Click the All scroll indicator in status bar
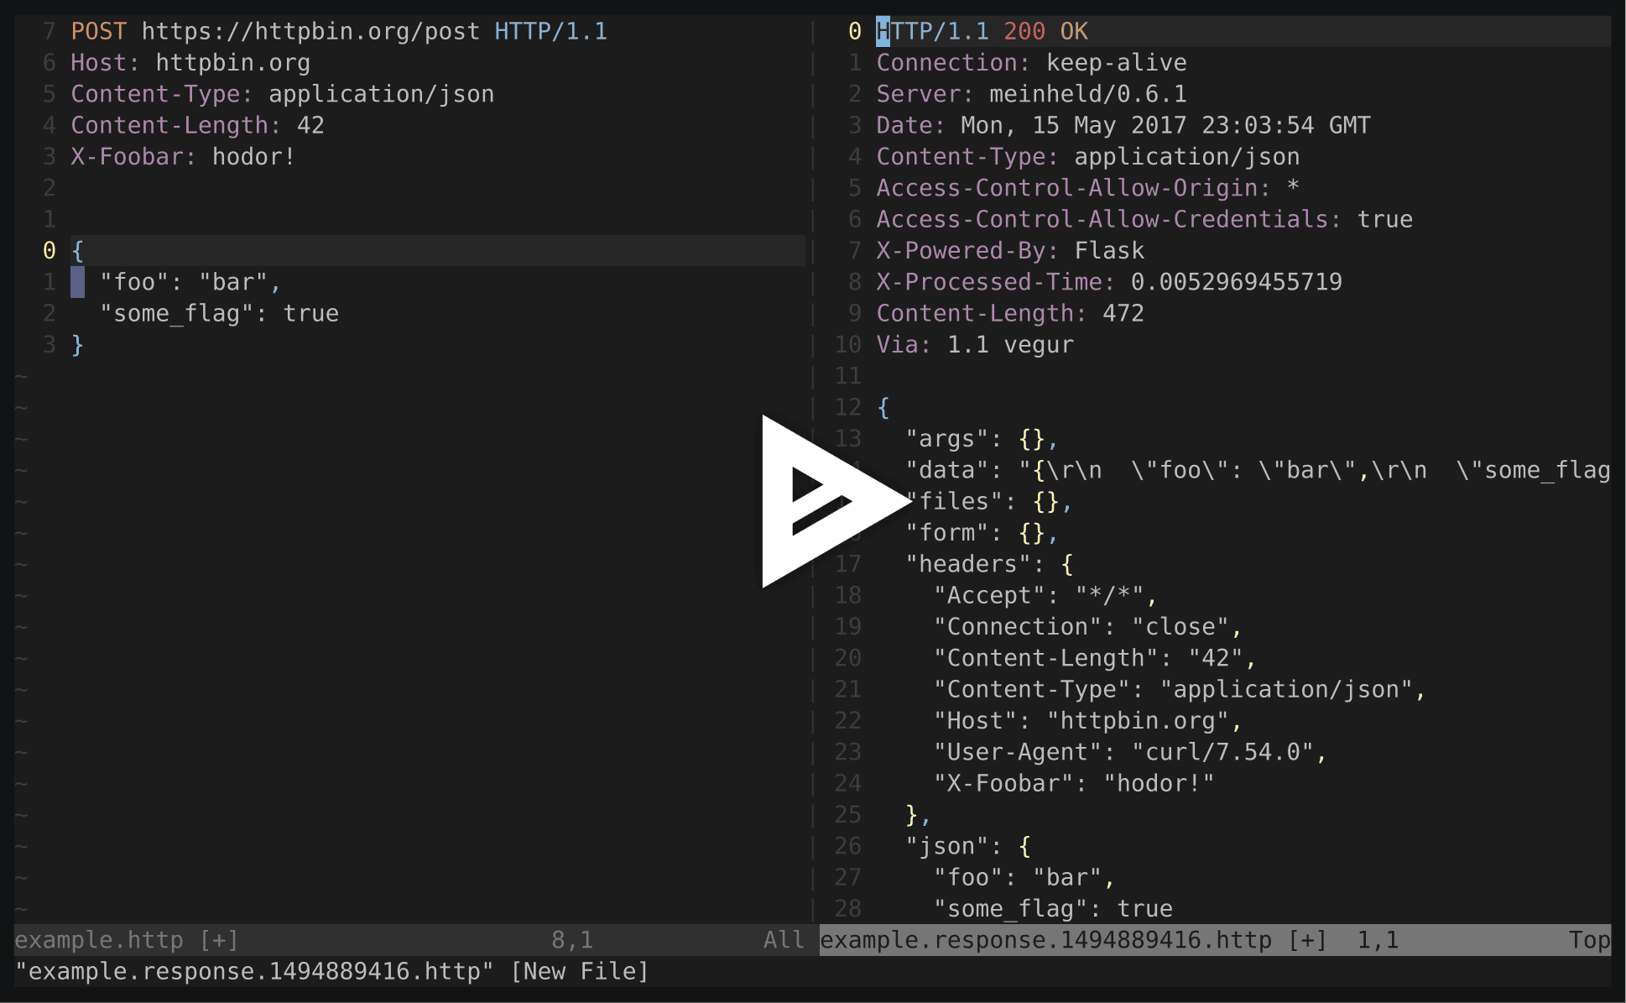Image resolution: width=1626 pixels, height=1003 pixels. click(783, 940)
